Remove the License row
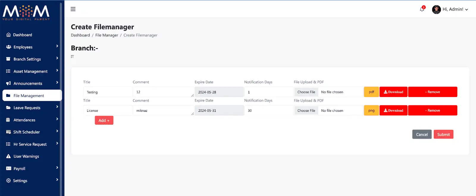 [x=433, y=110]
